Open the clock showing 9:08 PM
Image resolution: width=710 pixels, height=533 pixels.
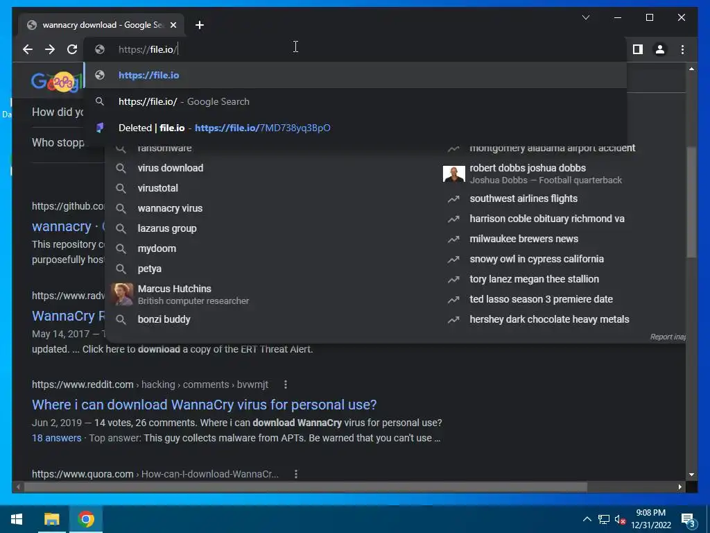point(651,519)
